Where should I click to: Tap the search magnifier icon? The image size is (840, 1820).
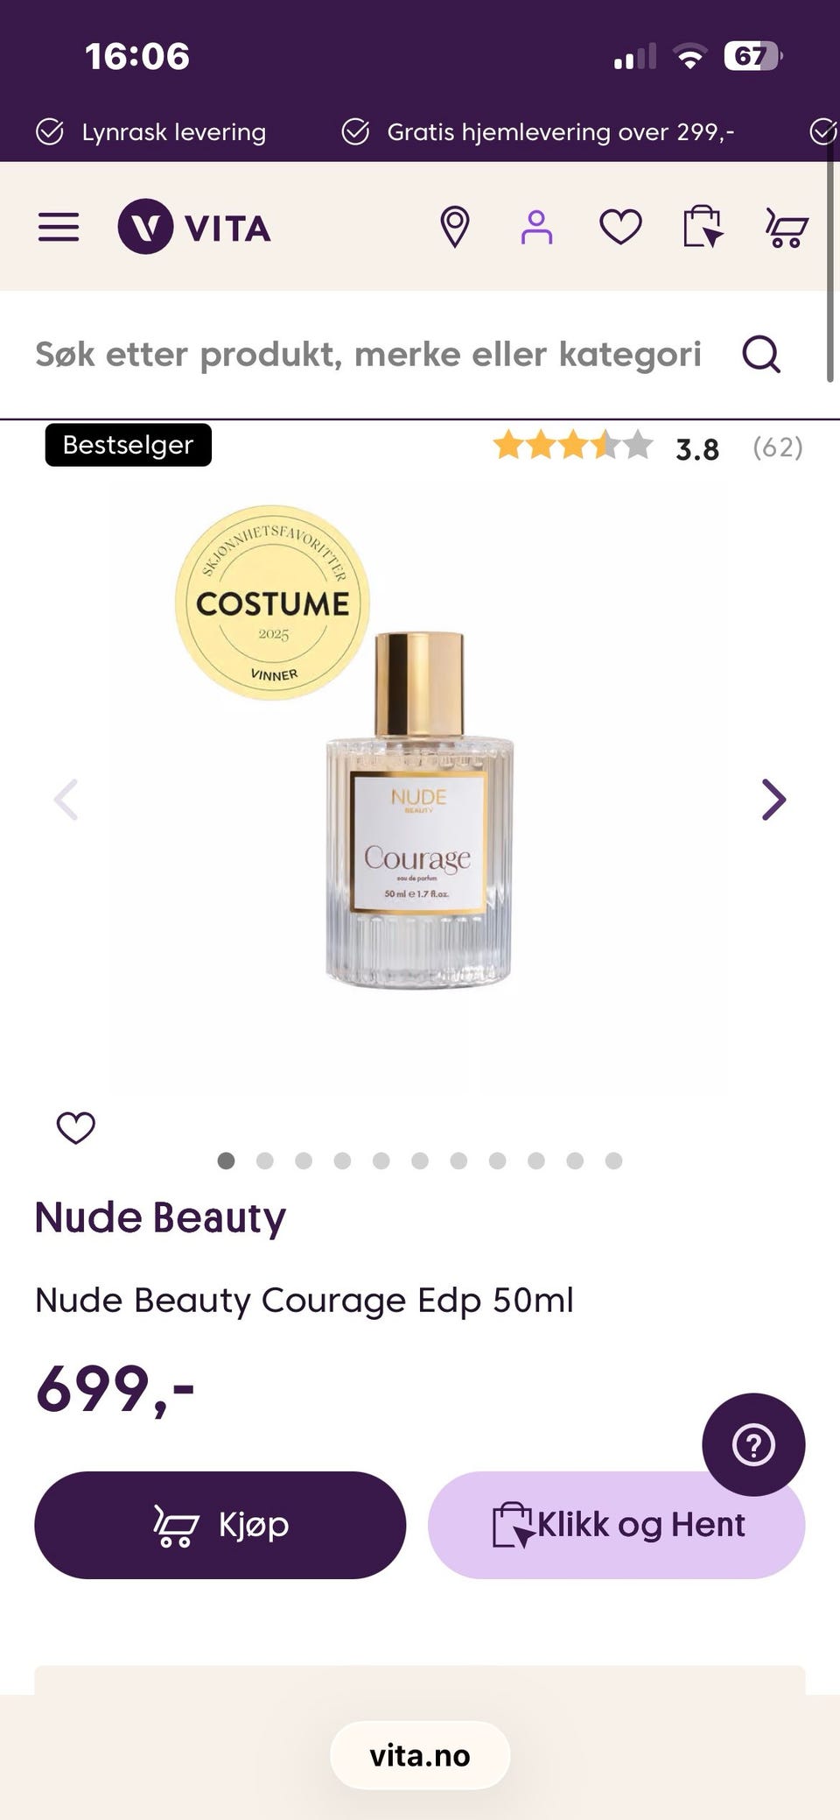[x=761, y=354]
